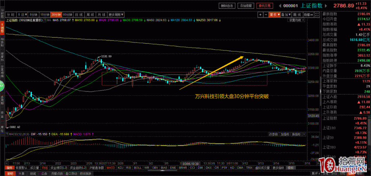
Task: Open the MA help question-mark icon
Action: click(44, 20)
